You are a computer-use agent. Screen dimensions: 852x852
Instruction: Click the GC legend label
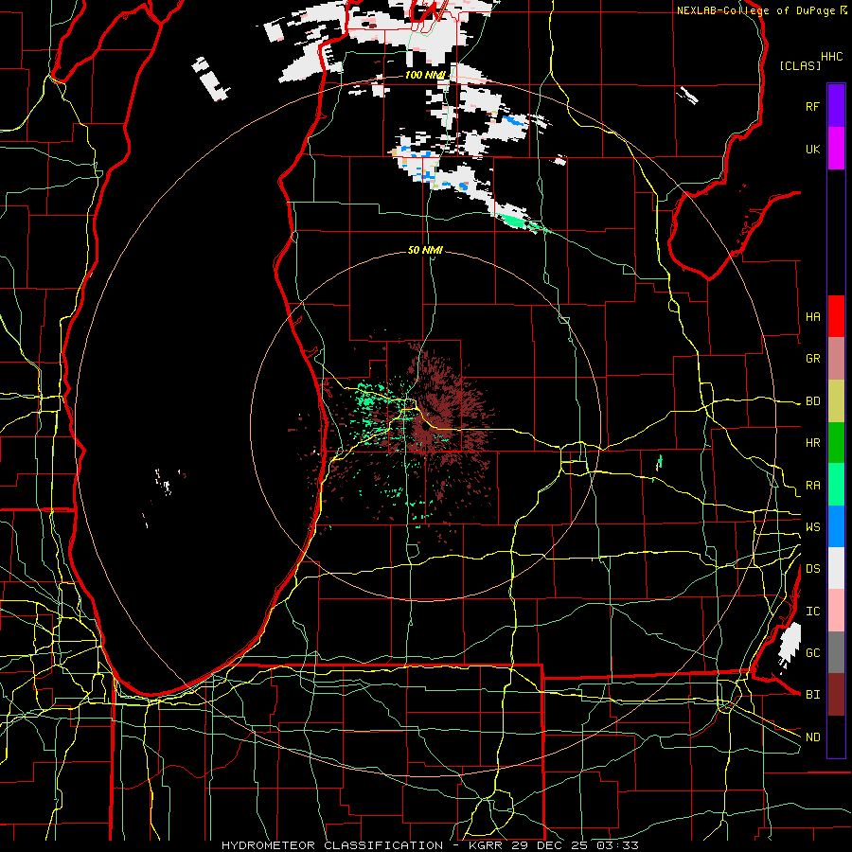812,653
